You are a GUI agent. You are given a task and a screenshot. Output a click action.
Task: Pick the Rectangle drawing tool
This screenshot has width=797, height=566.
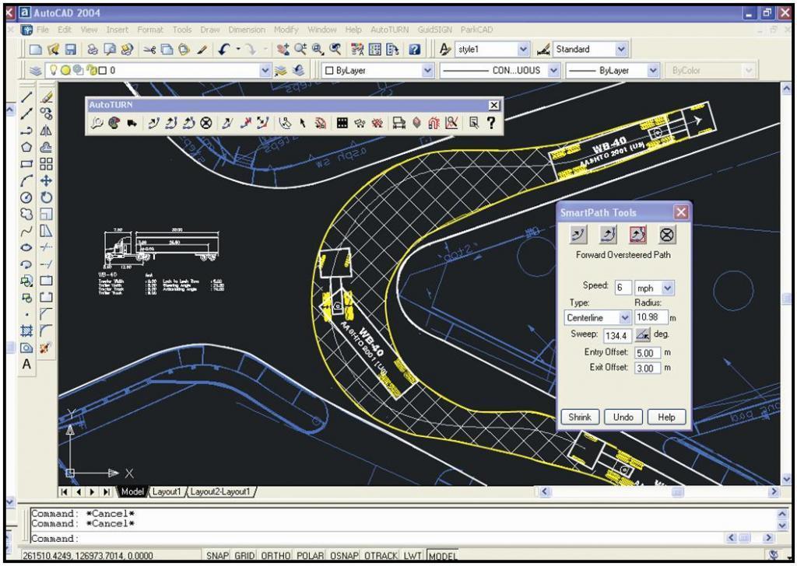click(x=27, y=164)
